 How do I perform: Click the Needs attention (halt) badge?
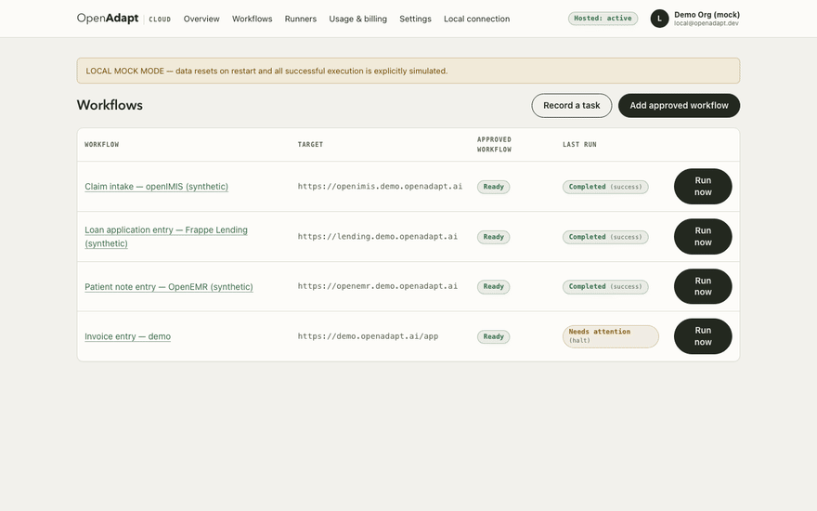611,336
